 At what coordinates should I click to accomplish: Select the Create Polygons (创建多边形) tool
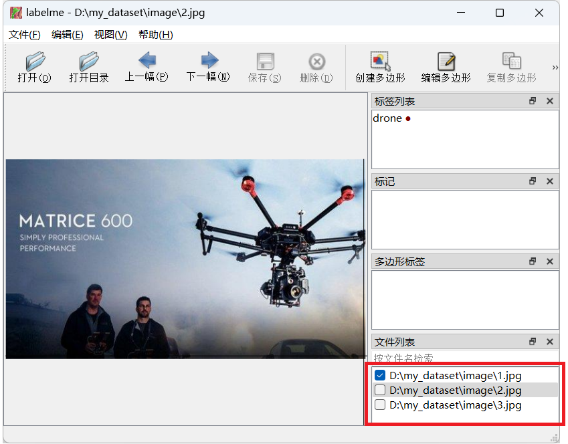(x=380, y=61)
